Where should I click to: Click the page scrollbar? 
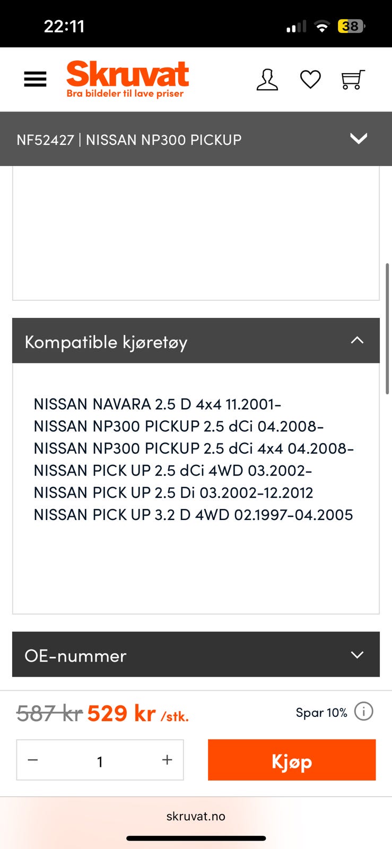388,329
